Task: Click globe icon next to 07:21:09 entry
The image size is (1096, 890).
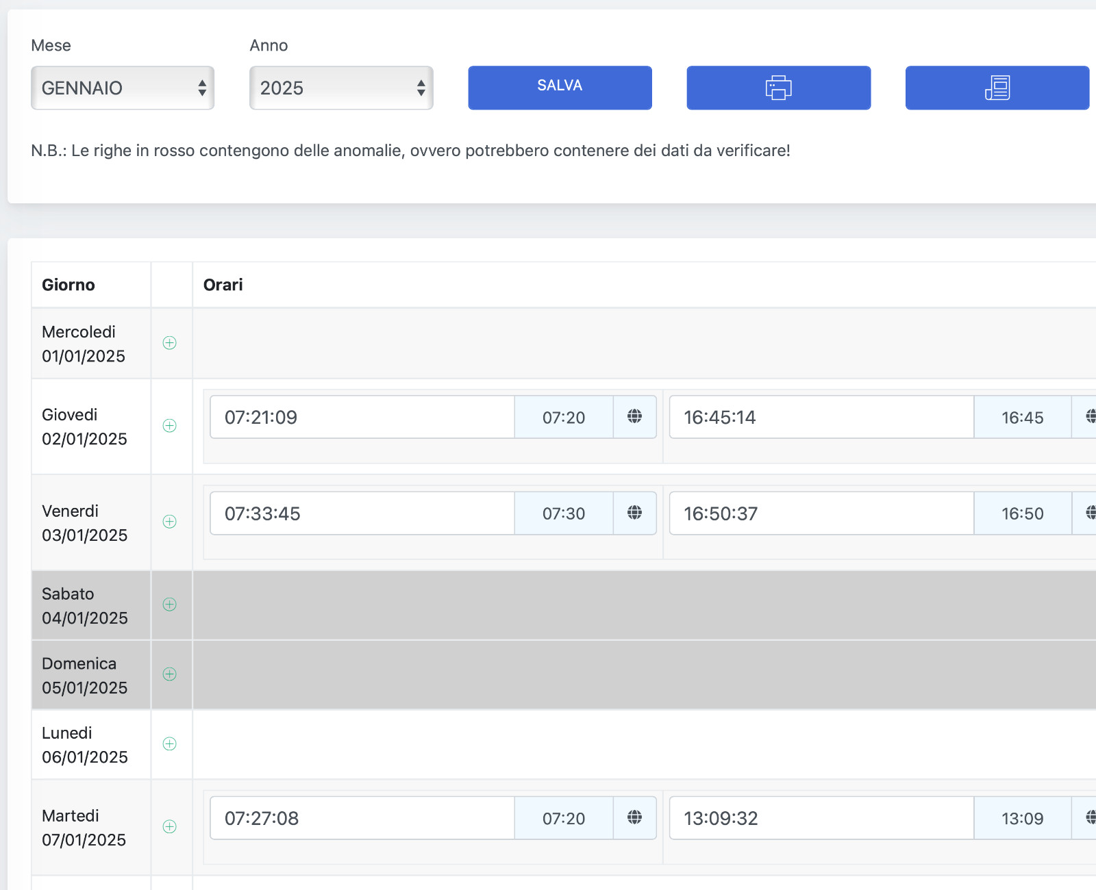Action: [x=634, y=416]
